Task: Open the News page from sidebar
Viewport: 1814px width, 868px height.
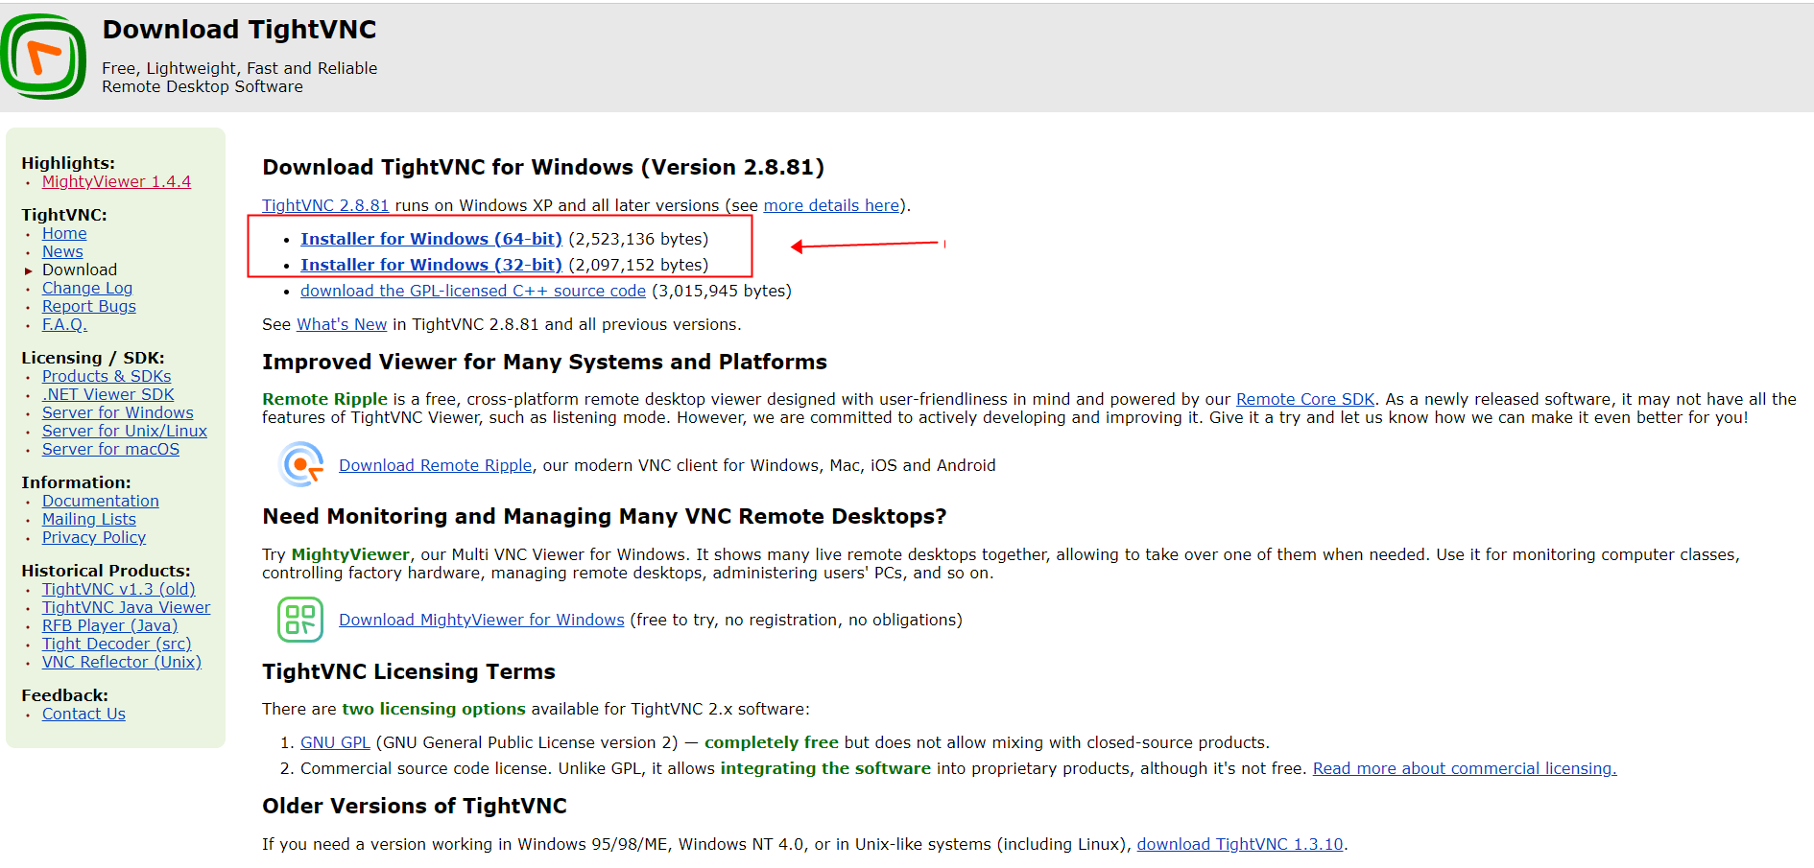Action: (x=62, y=251)
